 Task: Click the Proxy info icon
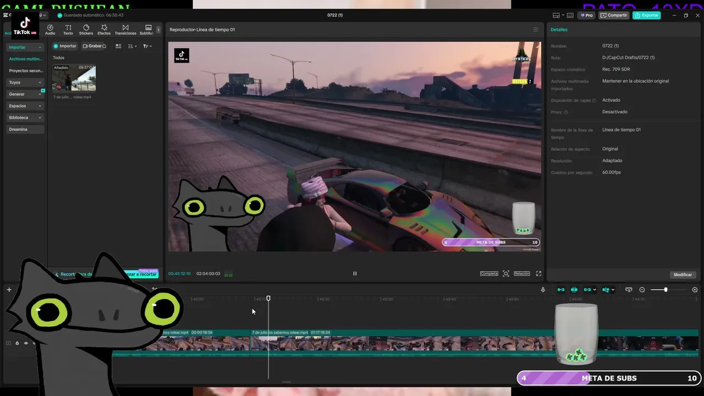566,112
